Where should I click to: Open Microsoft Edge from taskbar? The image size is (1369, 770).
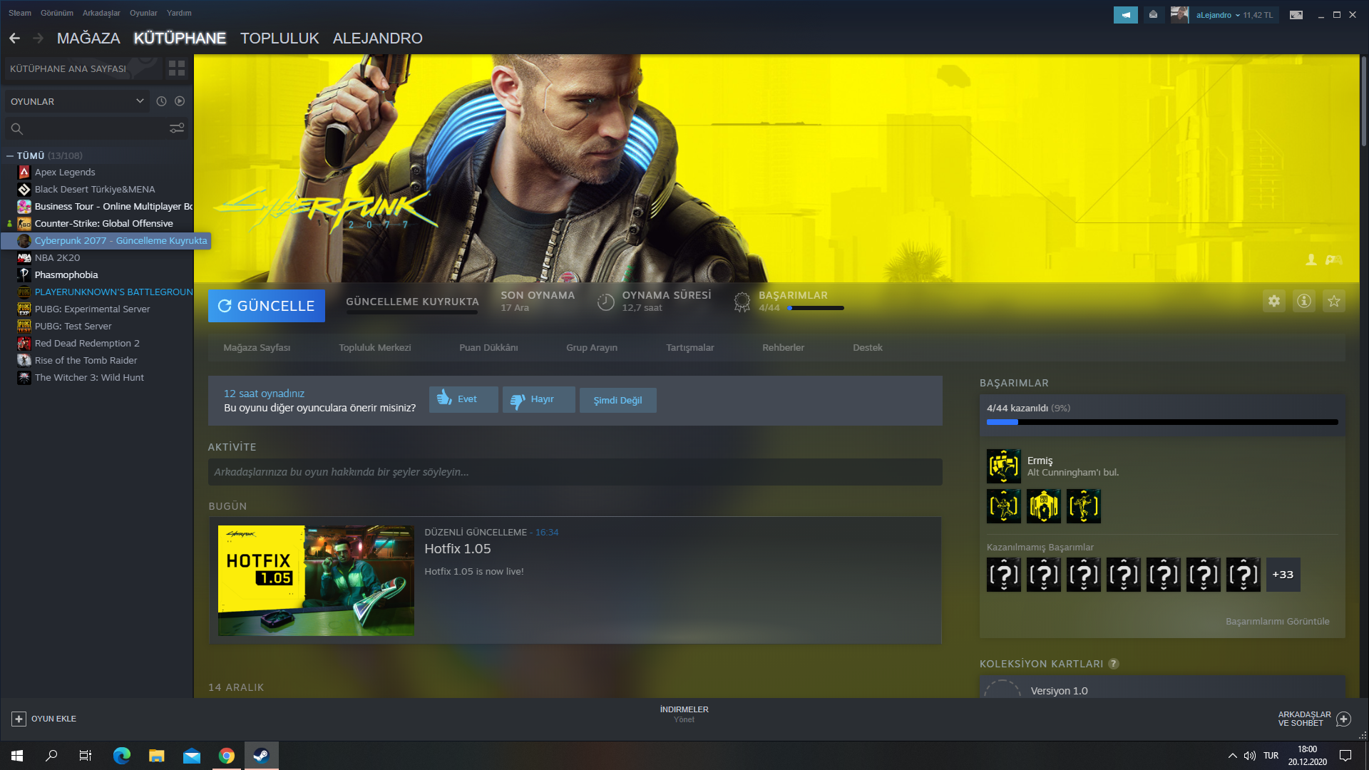122,756
